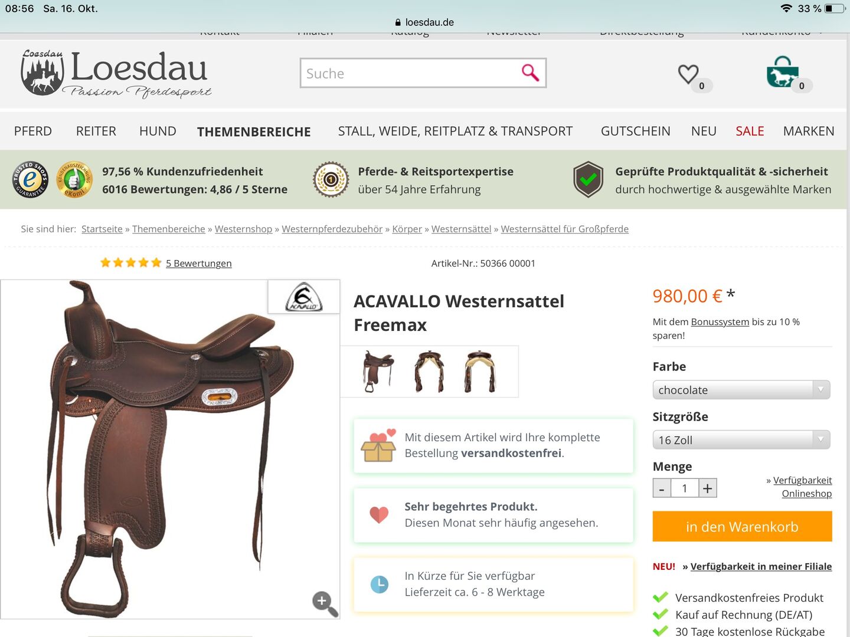The image size is (850, 637).
Task: Open the wishlist heart icon
Action: coord(688,74)
